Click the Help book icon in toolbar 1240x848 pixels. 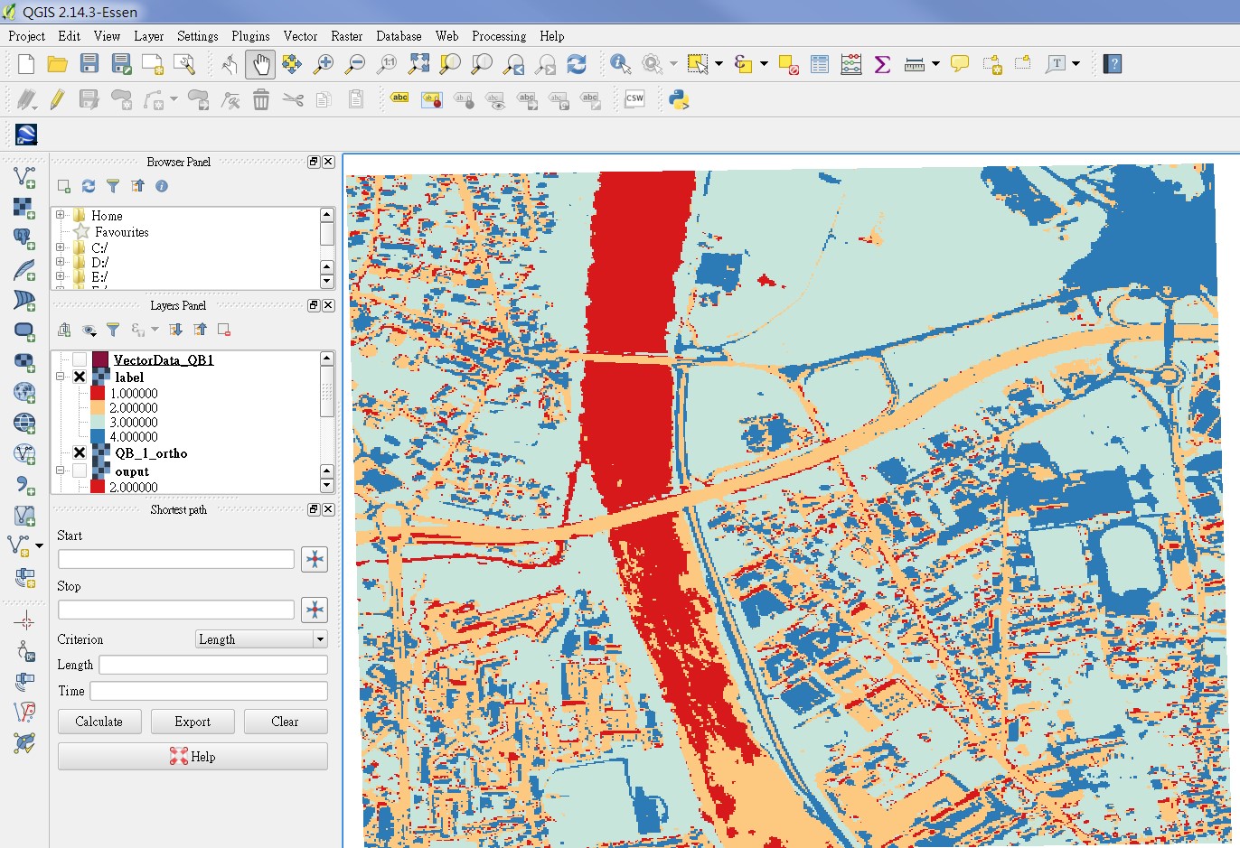pyautogui.click(x=1113, y=64)
